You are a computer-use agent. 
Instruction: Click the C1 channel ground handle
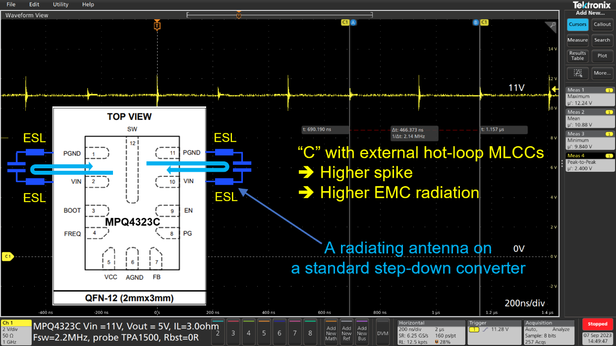(x=7, y=256)
